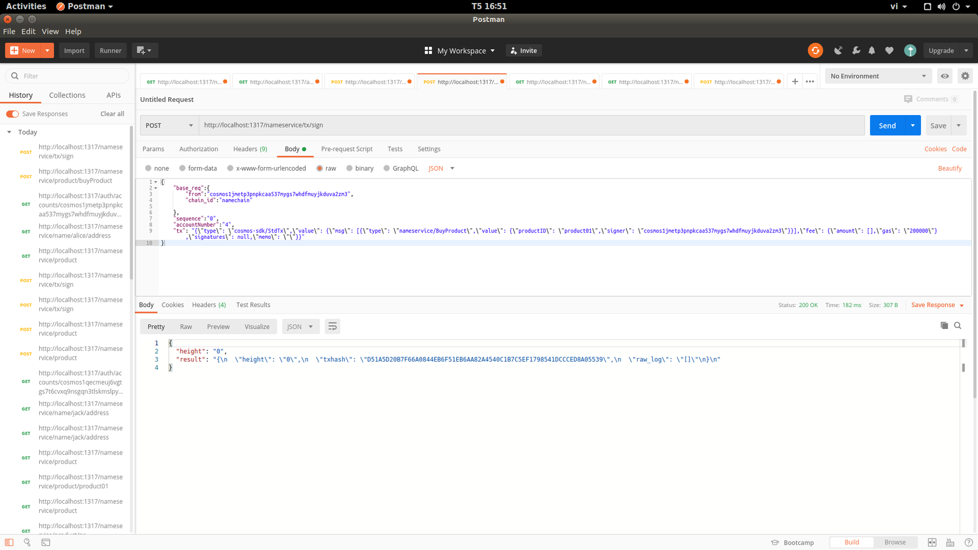The width and height of the screenshot is (978, 550).
Task: Open the Bootcamp learning center
Action: [x=792, y=542]
